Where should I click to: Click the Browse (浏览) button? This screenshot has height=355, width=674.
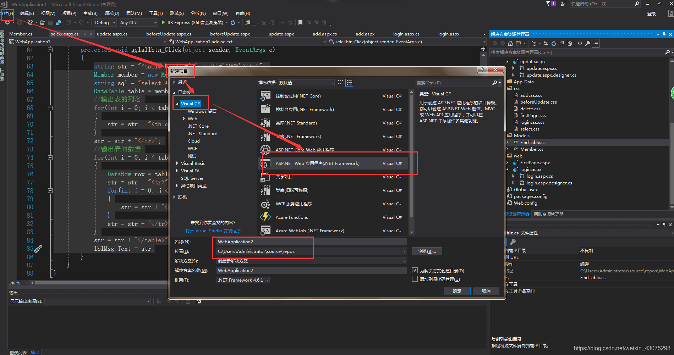pyautogui.click(x=427, y=251)
